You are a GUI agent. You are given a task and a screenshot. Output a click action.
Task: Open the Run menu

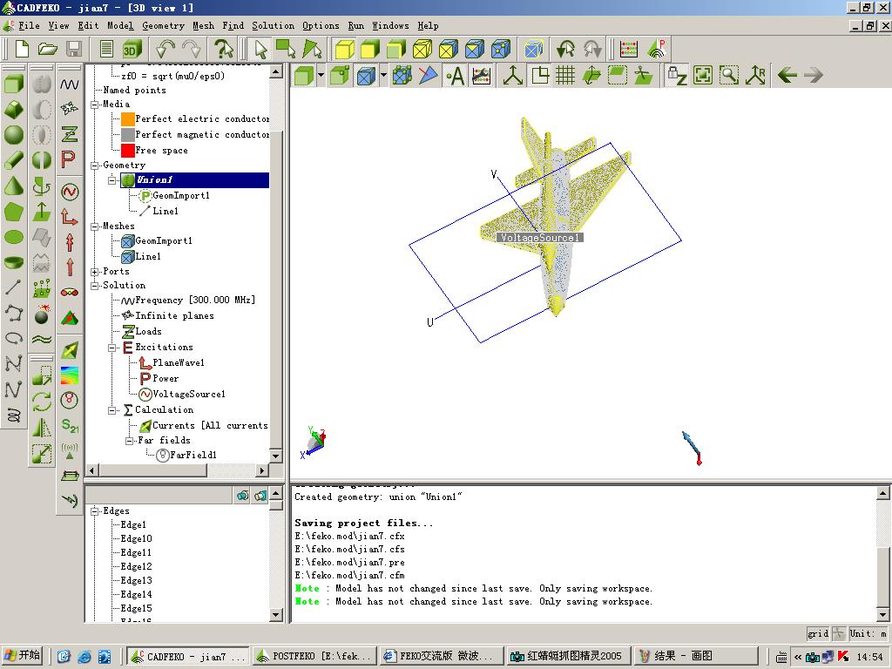(355, 25)
